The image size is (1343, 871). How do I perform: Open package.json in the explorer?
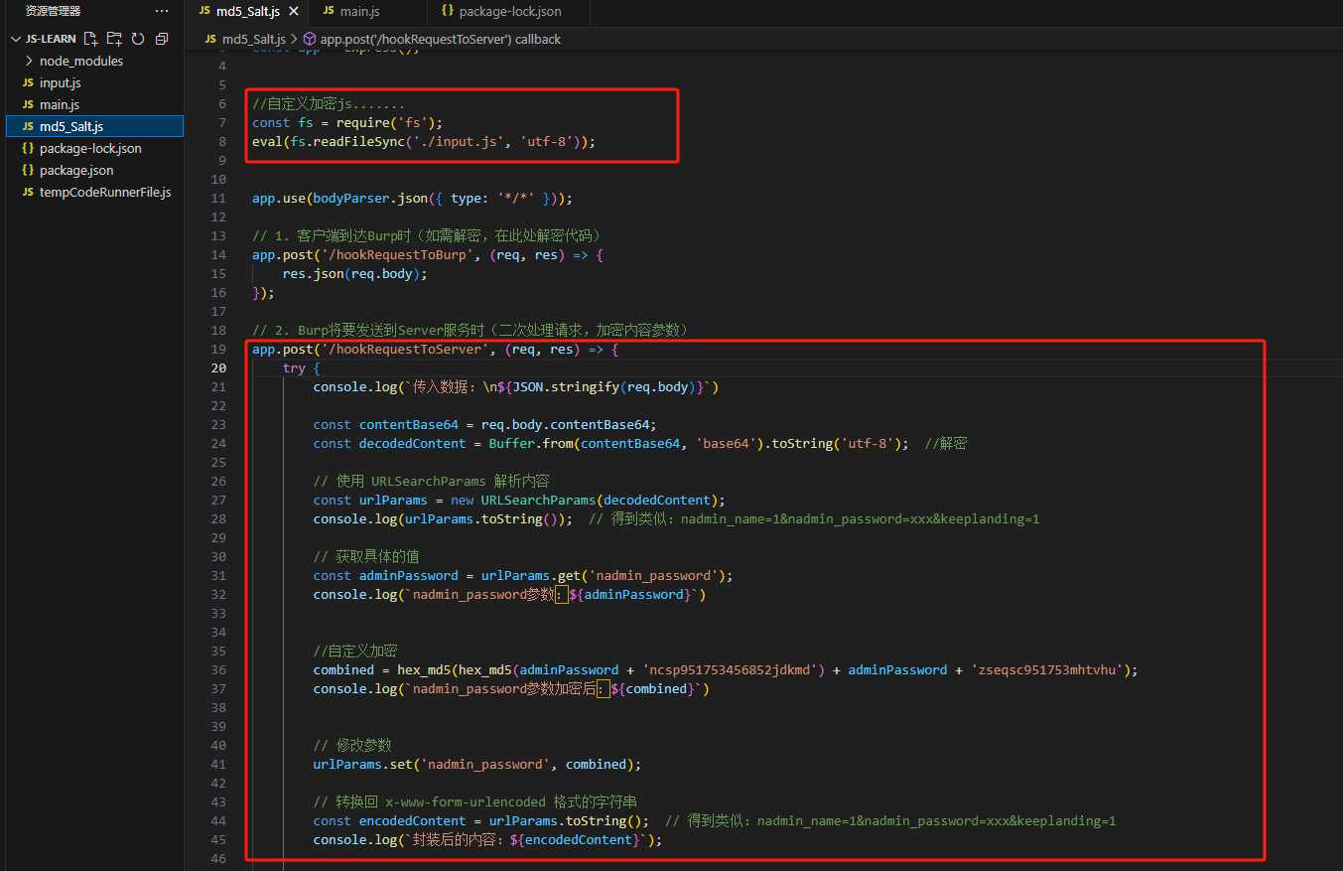[75, 170]
